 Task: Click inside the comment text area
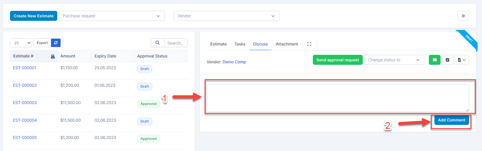pos(337,98)
